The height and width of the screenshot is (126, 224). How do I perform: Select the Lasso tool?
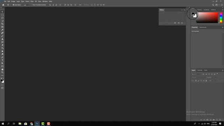(2, 18)
